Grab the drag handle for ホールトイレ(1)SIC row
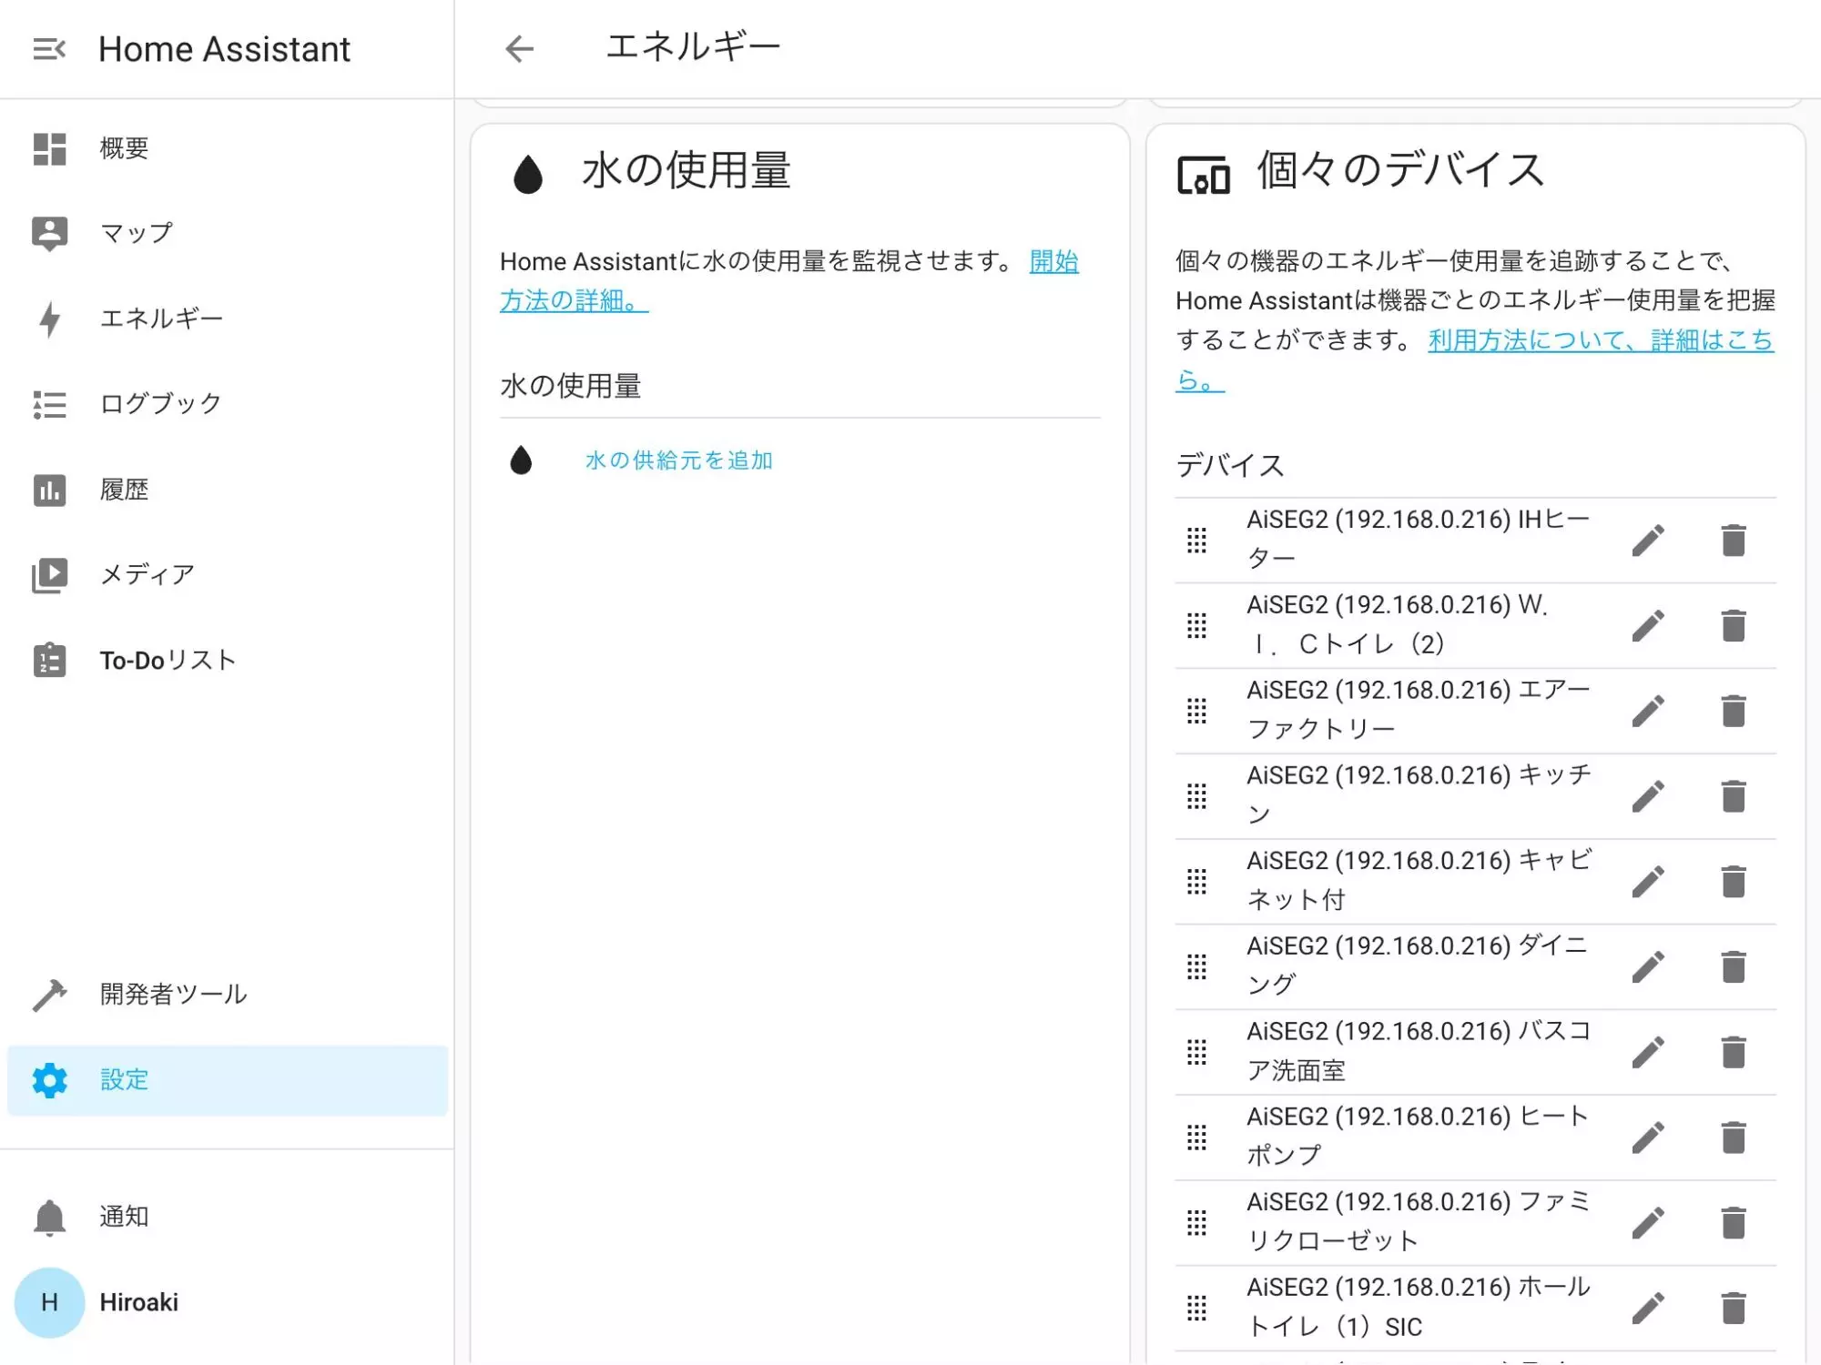 click(x=1197, y=1308)
